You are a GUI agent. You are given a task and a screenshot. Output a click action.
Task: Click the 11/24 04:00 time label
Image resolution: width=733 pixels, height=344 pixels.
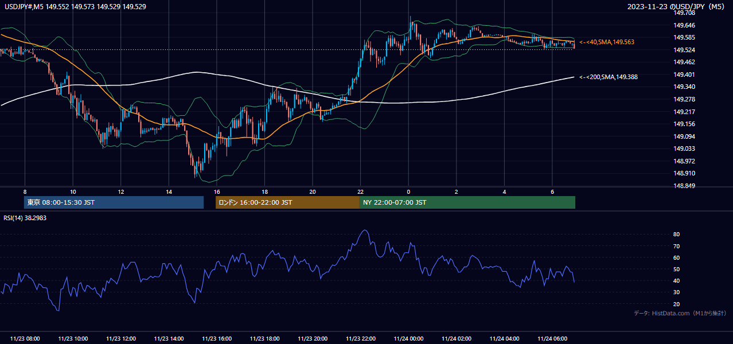point(504,339)
